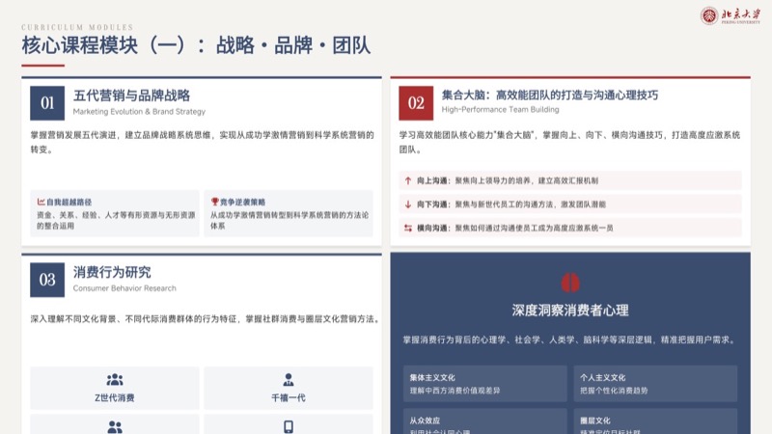Screen dimensions: 772x434
Task: Select the red 02 number badge
Action: click(416, 102)
